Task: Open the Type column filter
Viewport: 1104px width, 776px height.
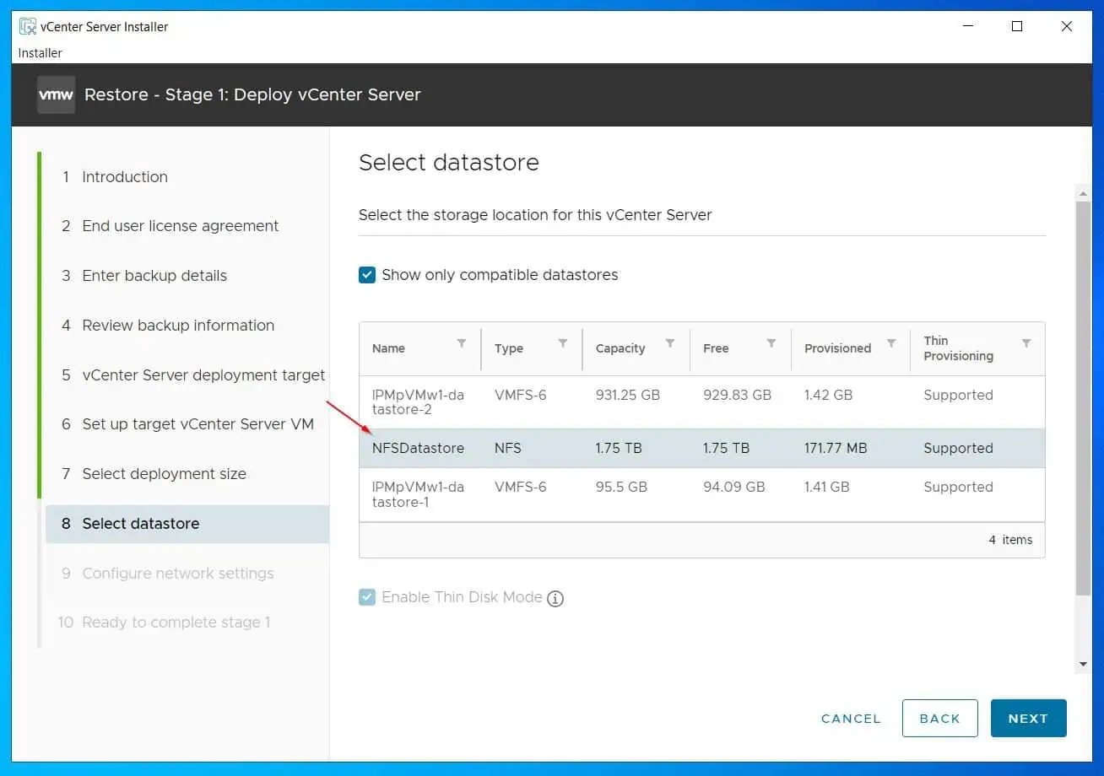Action: (563, 343)
